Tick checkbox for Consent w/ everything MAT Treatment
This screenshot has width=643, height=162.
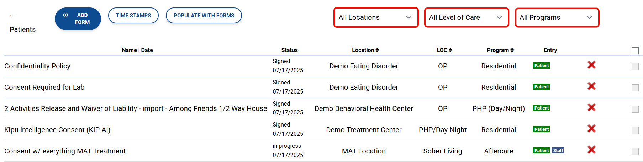(635, 151)
